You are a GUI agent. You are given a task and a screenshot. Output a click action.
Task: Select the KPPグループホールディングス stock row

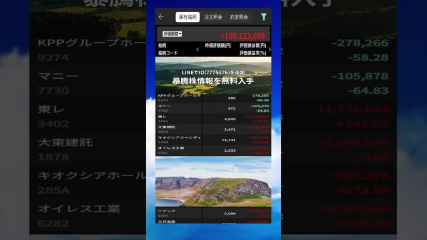pos(213,98)
